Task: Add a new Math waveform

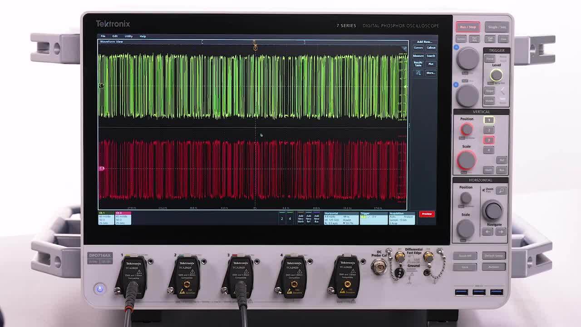Action: pyautogui.click(x=301, y=218)
